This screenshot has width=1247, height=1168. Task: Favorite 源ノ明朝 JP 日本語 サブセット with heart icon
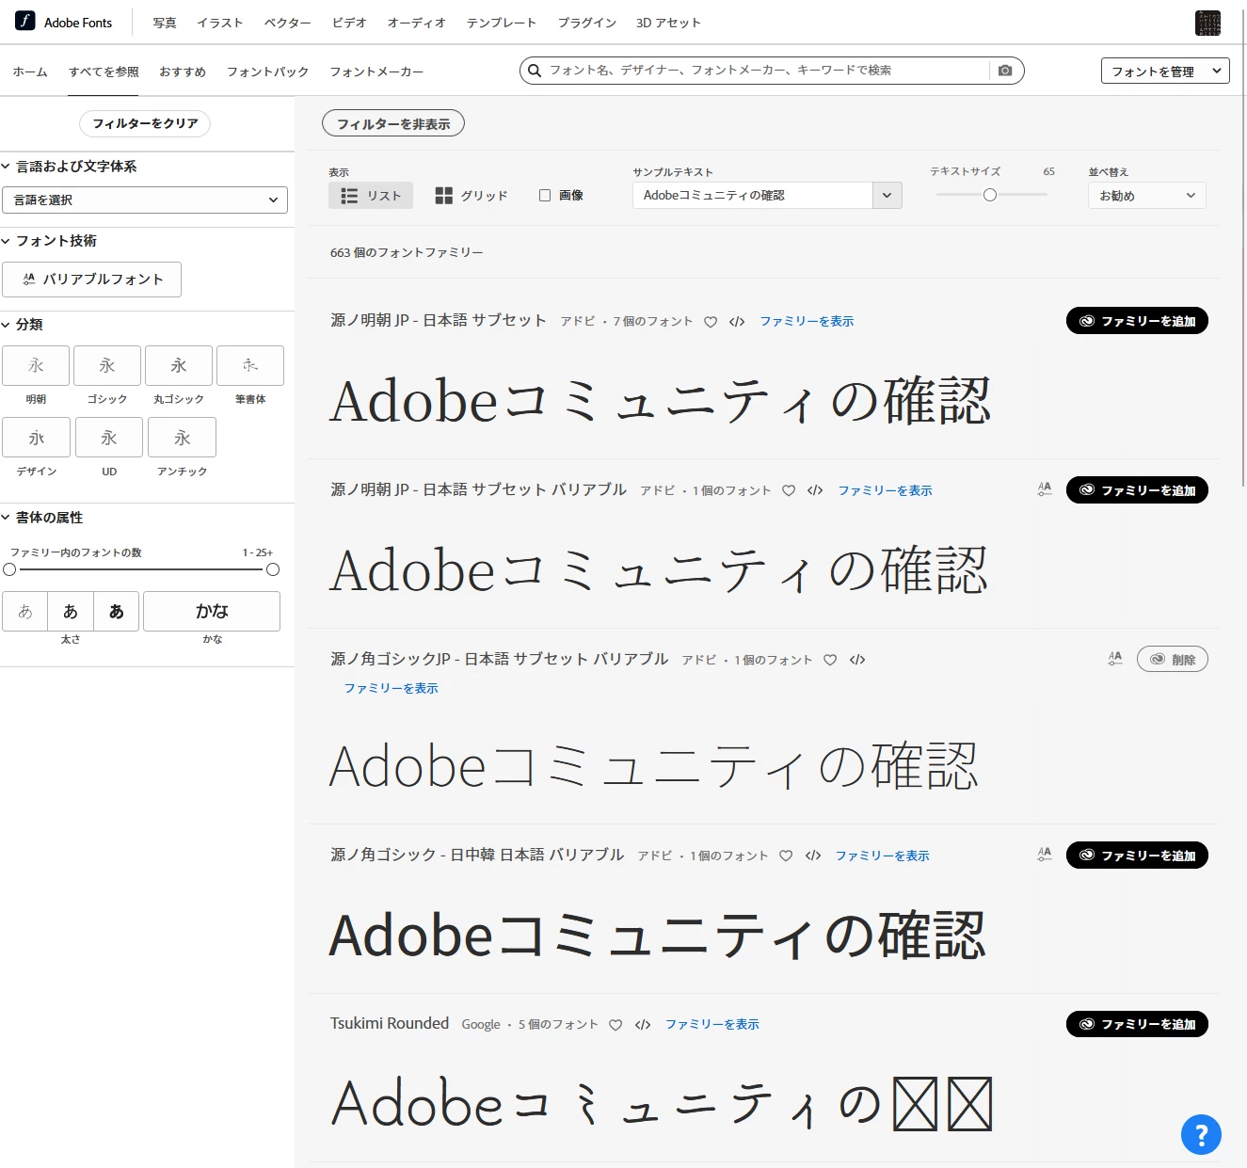coord(711,322)
